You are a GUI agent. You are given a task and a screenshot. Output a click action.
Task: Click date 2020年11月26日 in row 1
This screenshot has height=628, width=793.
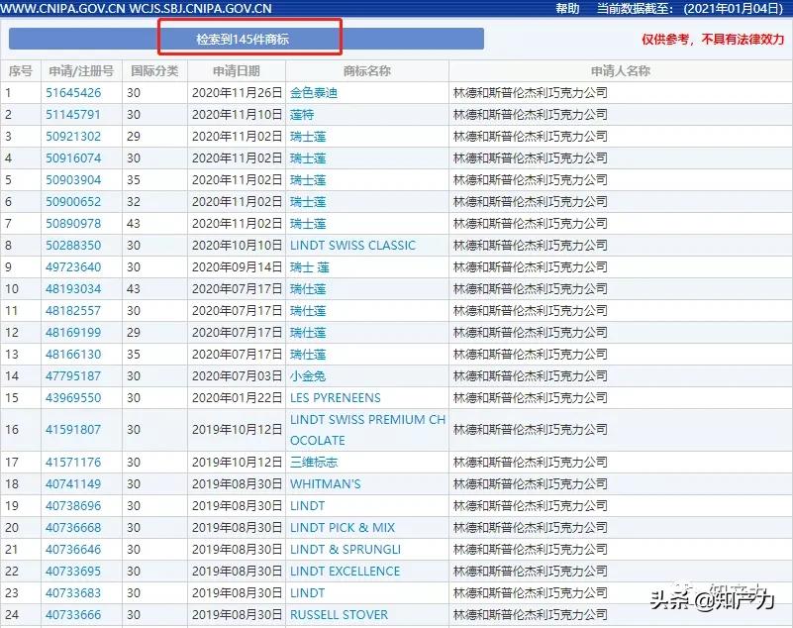[237, 92]
